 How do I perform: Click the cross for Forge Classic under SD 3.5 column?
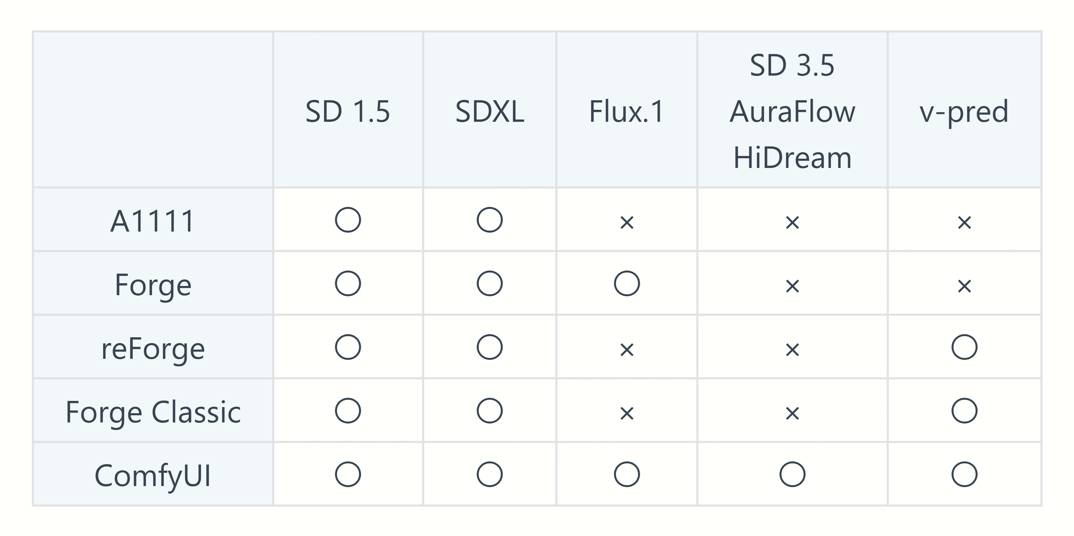792,413
